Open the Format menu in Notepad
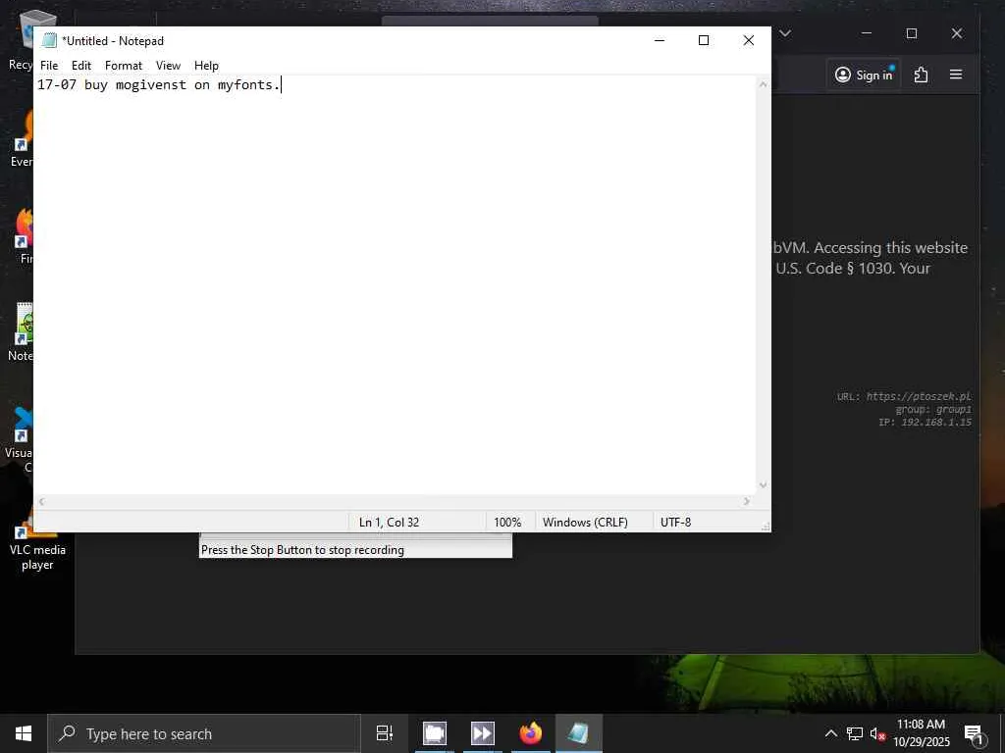Screen dimensions: 1005x753 (x=123, y=66)
